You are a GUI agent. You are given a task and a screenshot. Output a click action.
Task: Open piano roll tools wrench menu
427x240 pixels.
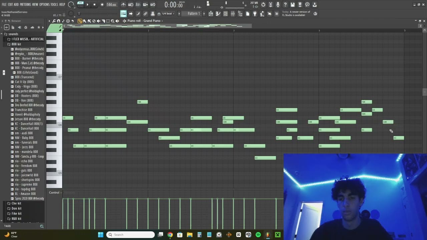pos(54,21)
